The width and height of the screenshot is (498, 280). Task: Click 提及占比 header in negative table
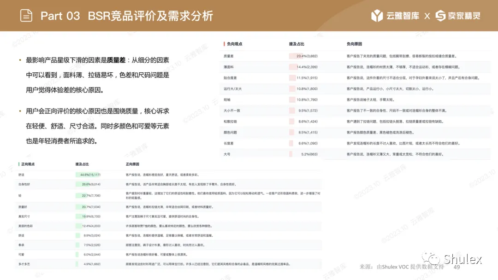tap(296, 44)
